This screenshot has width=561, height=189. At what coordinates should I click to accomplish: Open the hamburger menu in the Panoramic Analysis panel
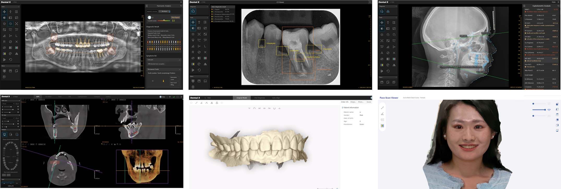147,6
